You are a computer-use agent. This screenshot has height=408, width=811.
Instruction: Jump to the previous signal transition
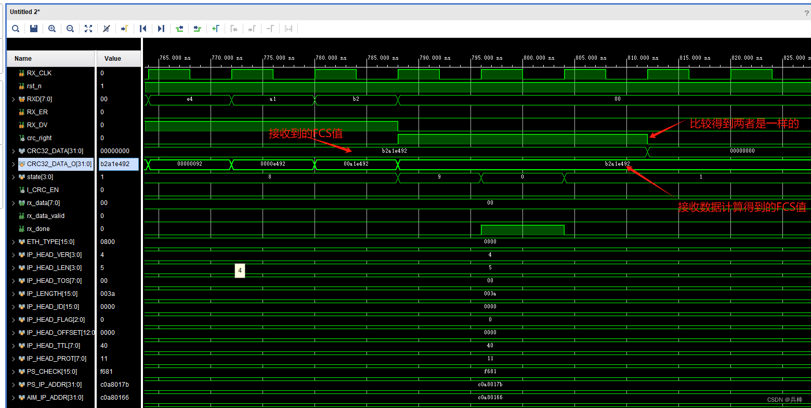[x=179, y=29]
